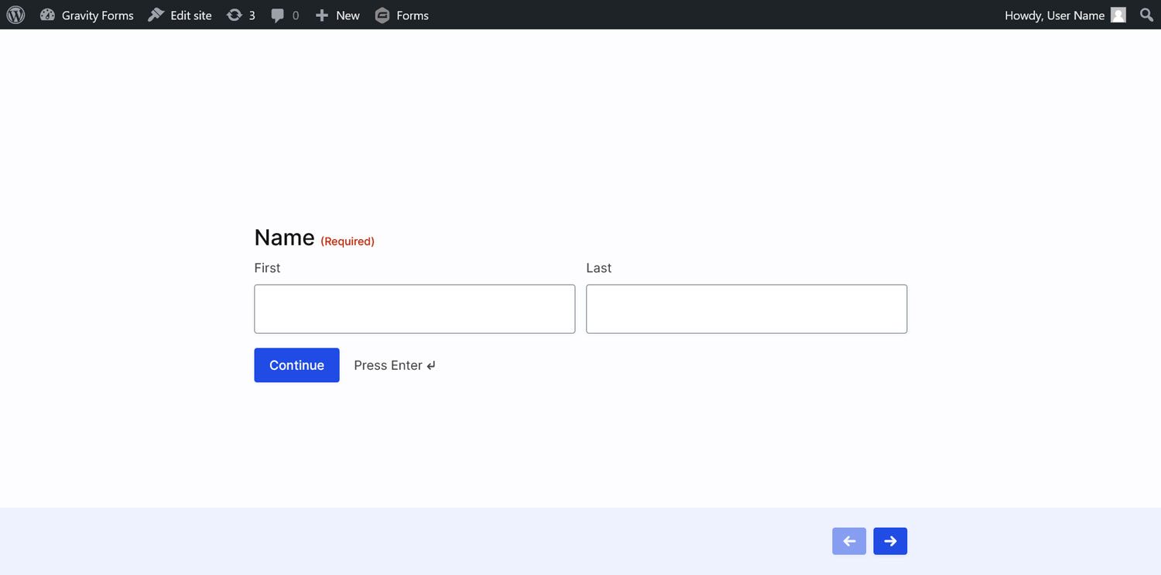Screen dimensions: 1161x575
Task: Go to next step with right arrow
Action: click(x=890, y=541)
